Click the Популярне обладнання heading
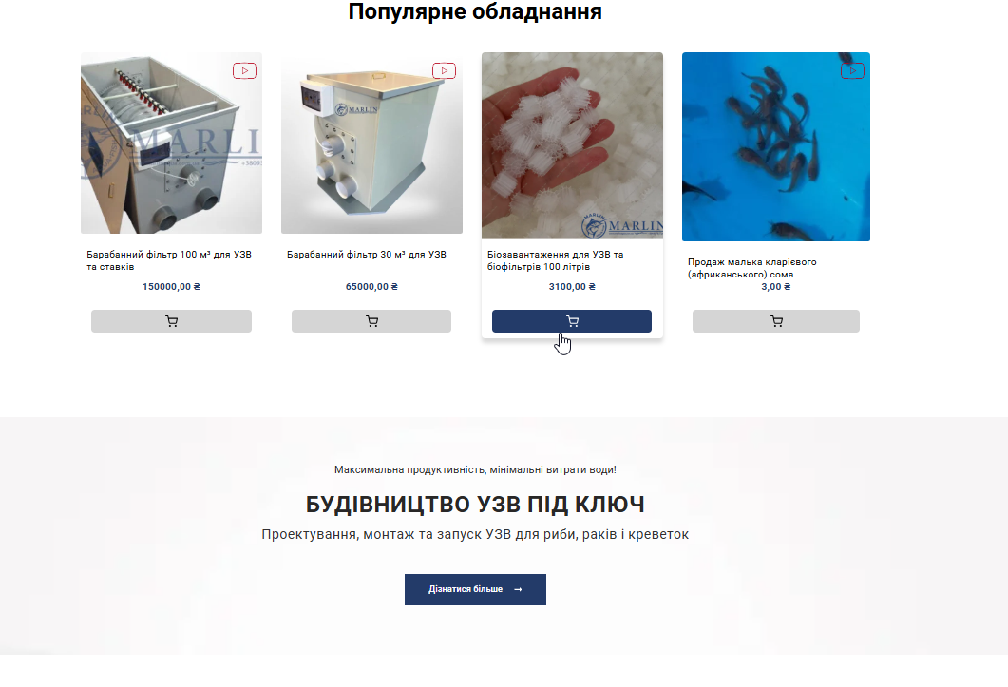 tap(475, 11)
